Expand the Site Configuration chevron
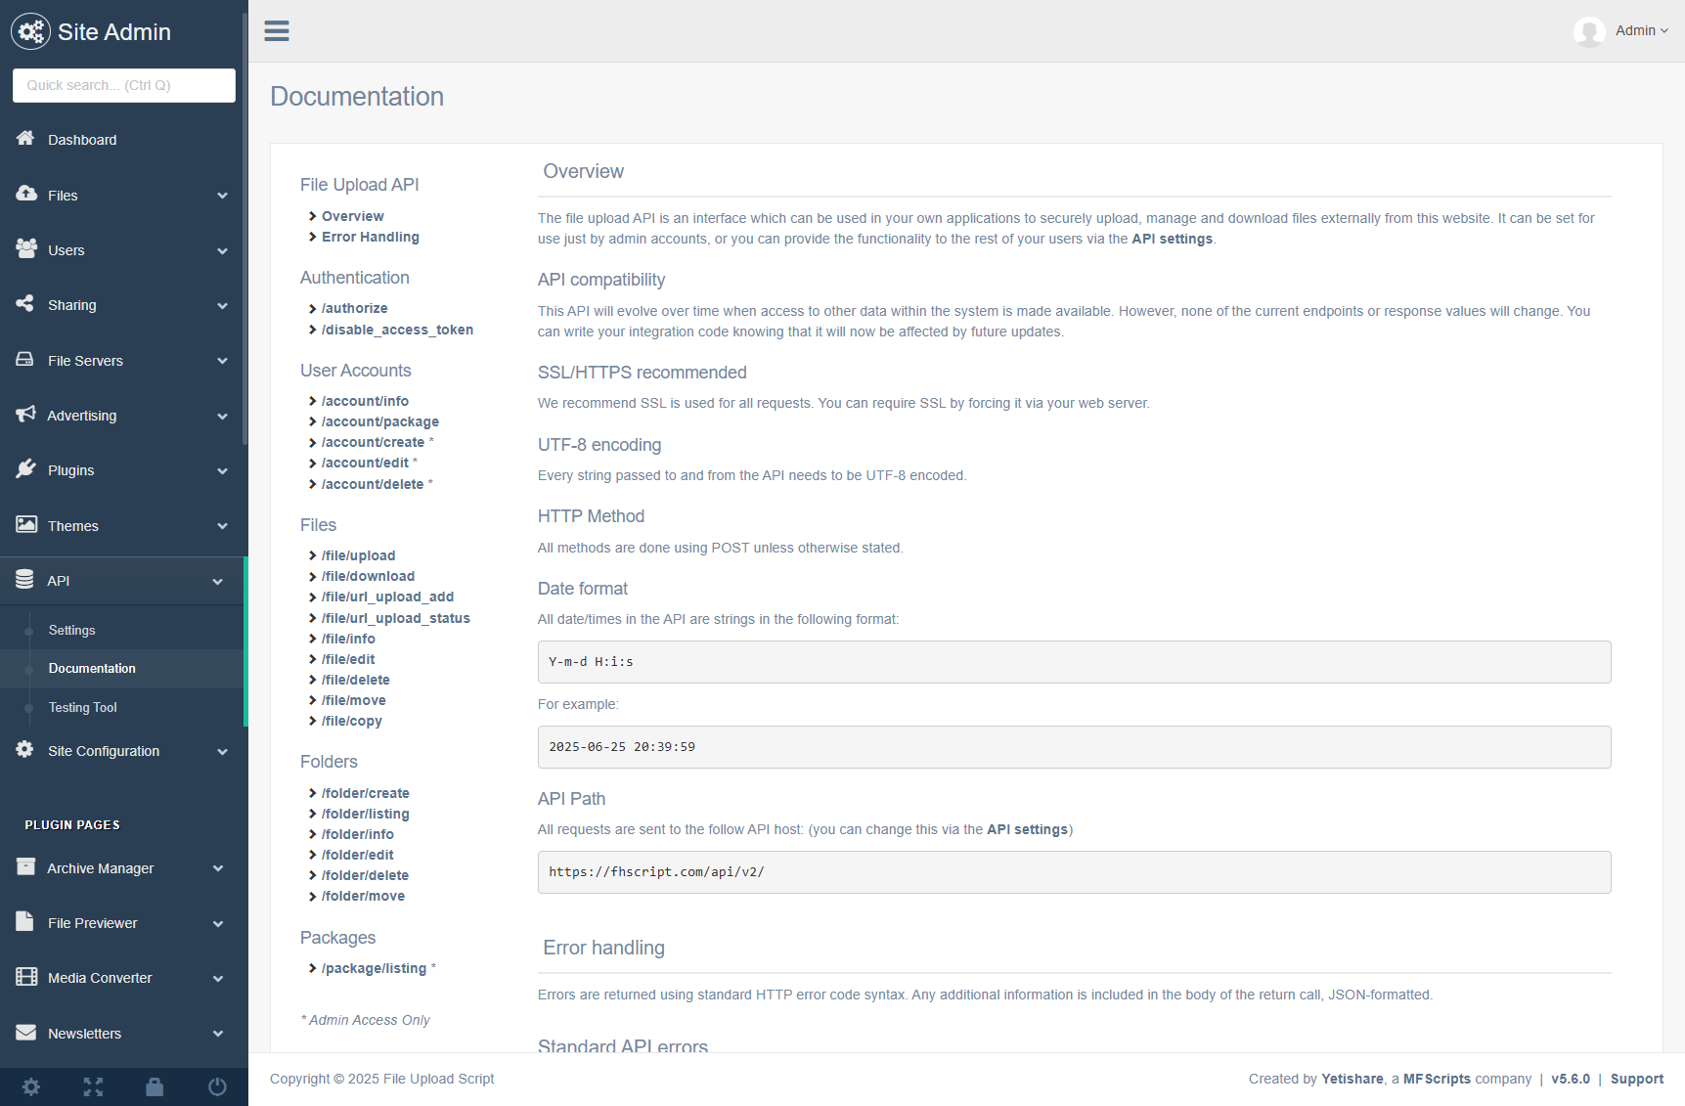Image resolution: width=1685 pixels, height=1106 pixels. [222, 752]
